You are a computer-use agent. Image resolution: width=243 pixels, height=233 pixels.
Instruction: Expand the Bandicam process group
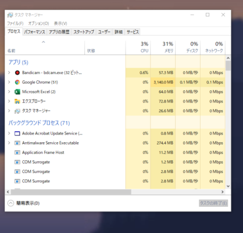[9, 73]
